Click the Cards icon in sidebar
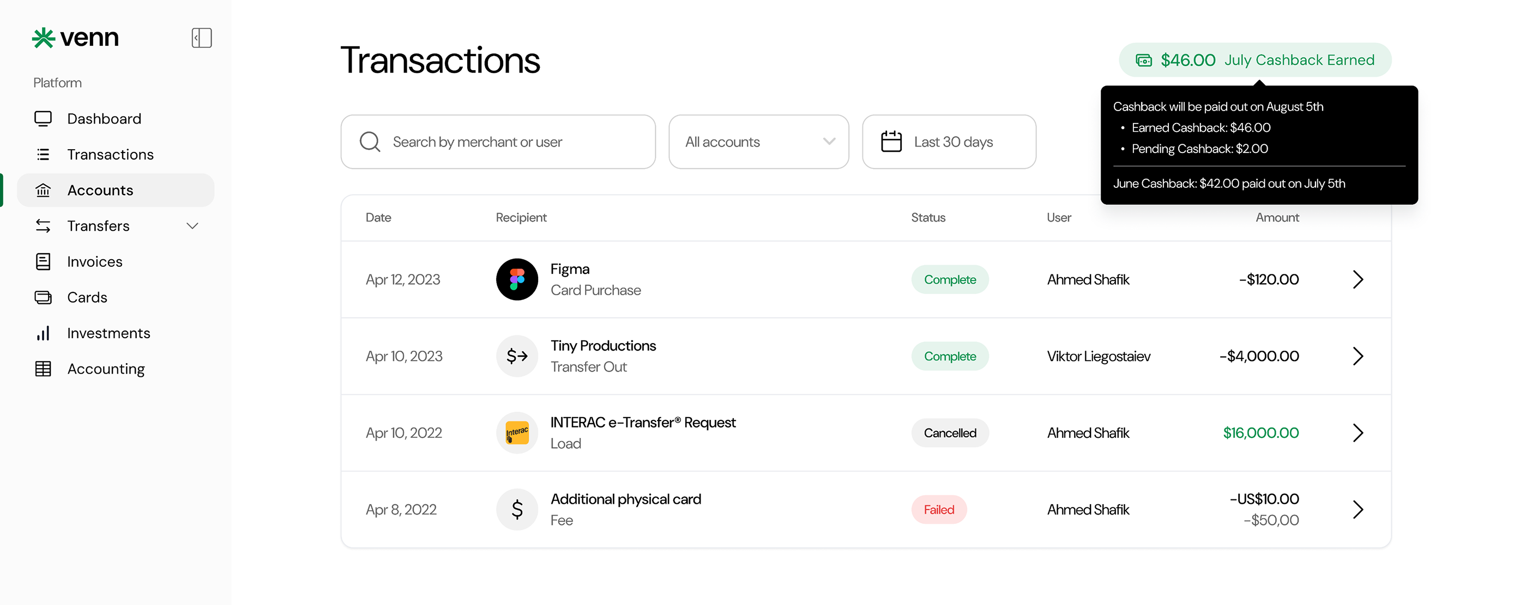The image size is (1514, 605). pos(43,297)
